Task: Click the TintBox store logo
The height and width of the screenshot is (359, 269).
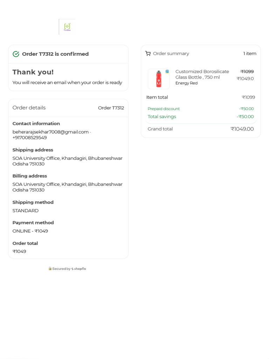Action: coord(67,27)
